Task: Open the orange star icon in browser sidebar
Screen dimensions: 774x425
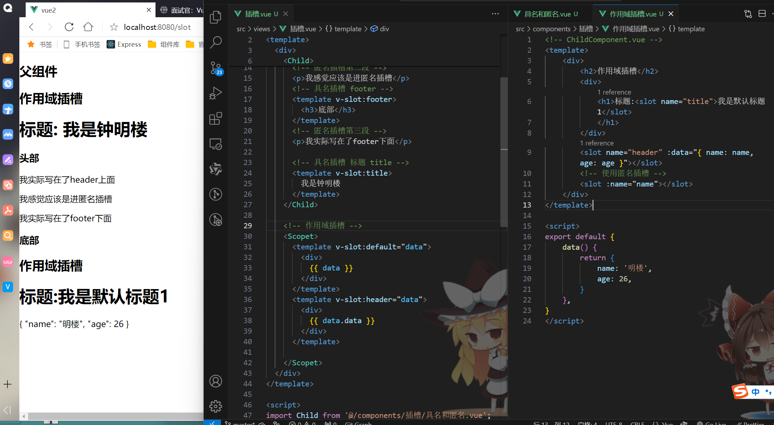Action: pyautogui.click(x=8, y=58)
